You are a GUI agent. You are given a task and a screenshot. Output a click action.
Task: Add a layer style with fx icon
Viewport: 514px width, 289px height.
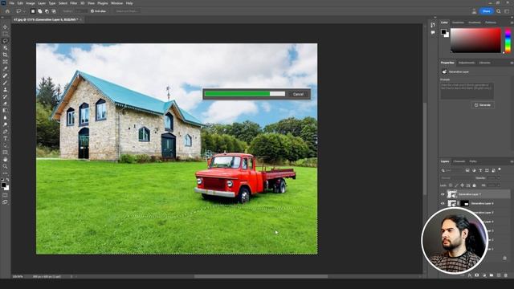coord(470,275)
